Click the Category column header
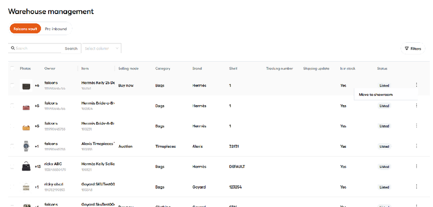The width and height of the screenshot is (433, 207). tap(163, 68)
